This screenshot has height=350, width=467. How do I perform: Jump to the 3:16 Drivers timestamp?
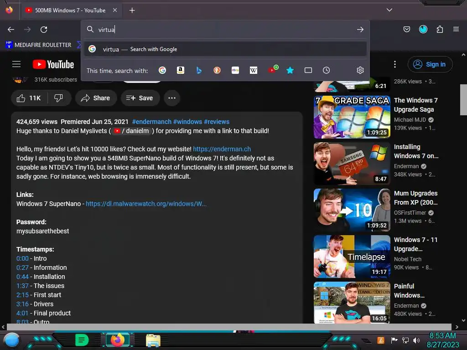click(23, 304)
